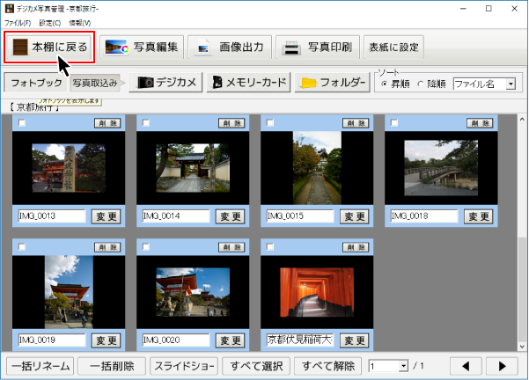Import photos from メモリーカード
This screenshot has width=529, height=380.
tap(248, 83)
